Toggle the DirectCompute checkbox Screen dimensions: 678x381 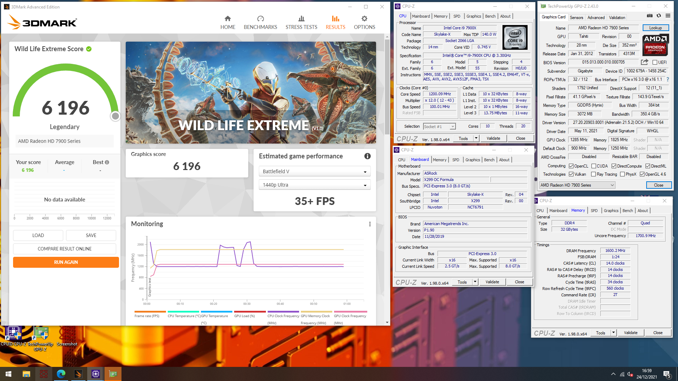pos(614,166)
